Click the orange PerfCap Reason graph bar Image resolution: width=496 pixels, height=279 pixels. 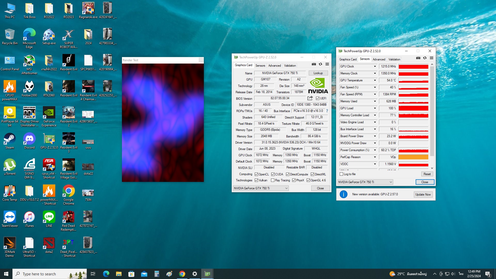click(413, 157)
